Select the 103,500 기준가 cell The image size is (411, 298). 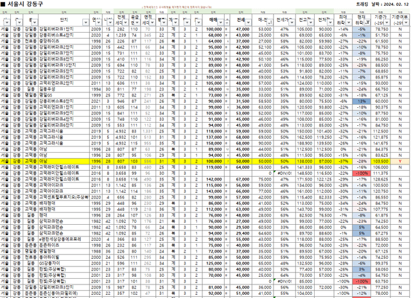tap(381, 161)
